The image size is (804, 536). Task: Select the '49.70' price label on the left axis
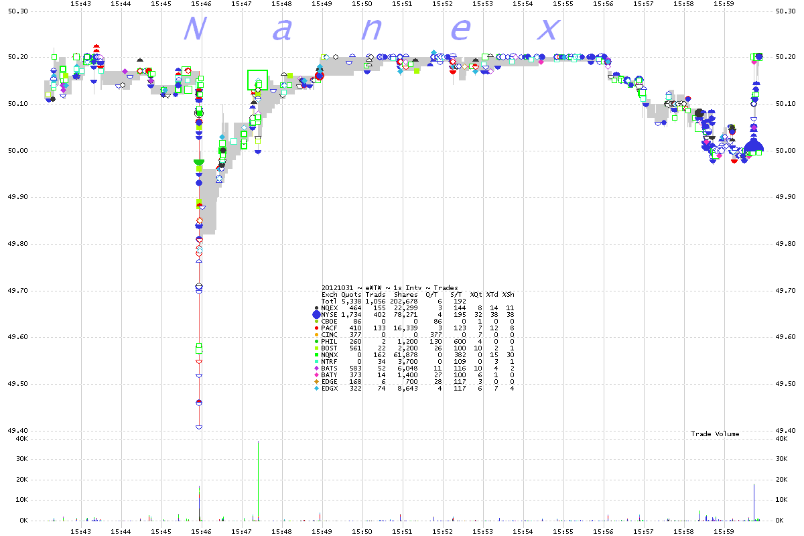tap(19, 291)
